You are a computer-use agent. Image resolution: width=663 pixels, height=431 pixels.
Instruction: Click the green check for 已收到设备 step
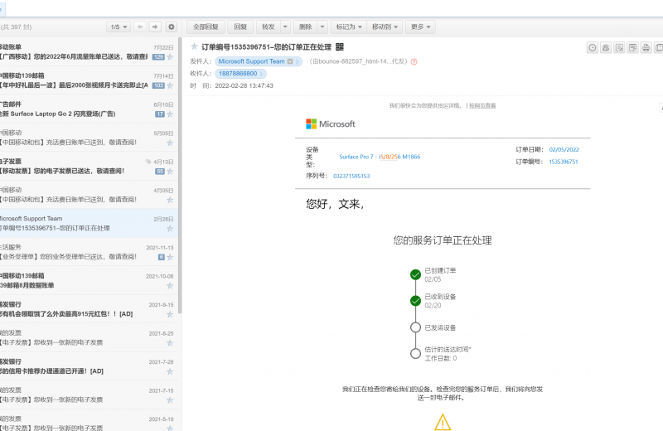[416, 301]
